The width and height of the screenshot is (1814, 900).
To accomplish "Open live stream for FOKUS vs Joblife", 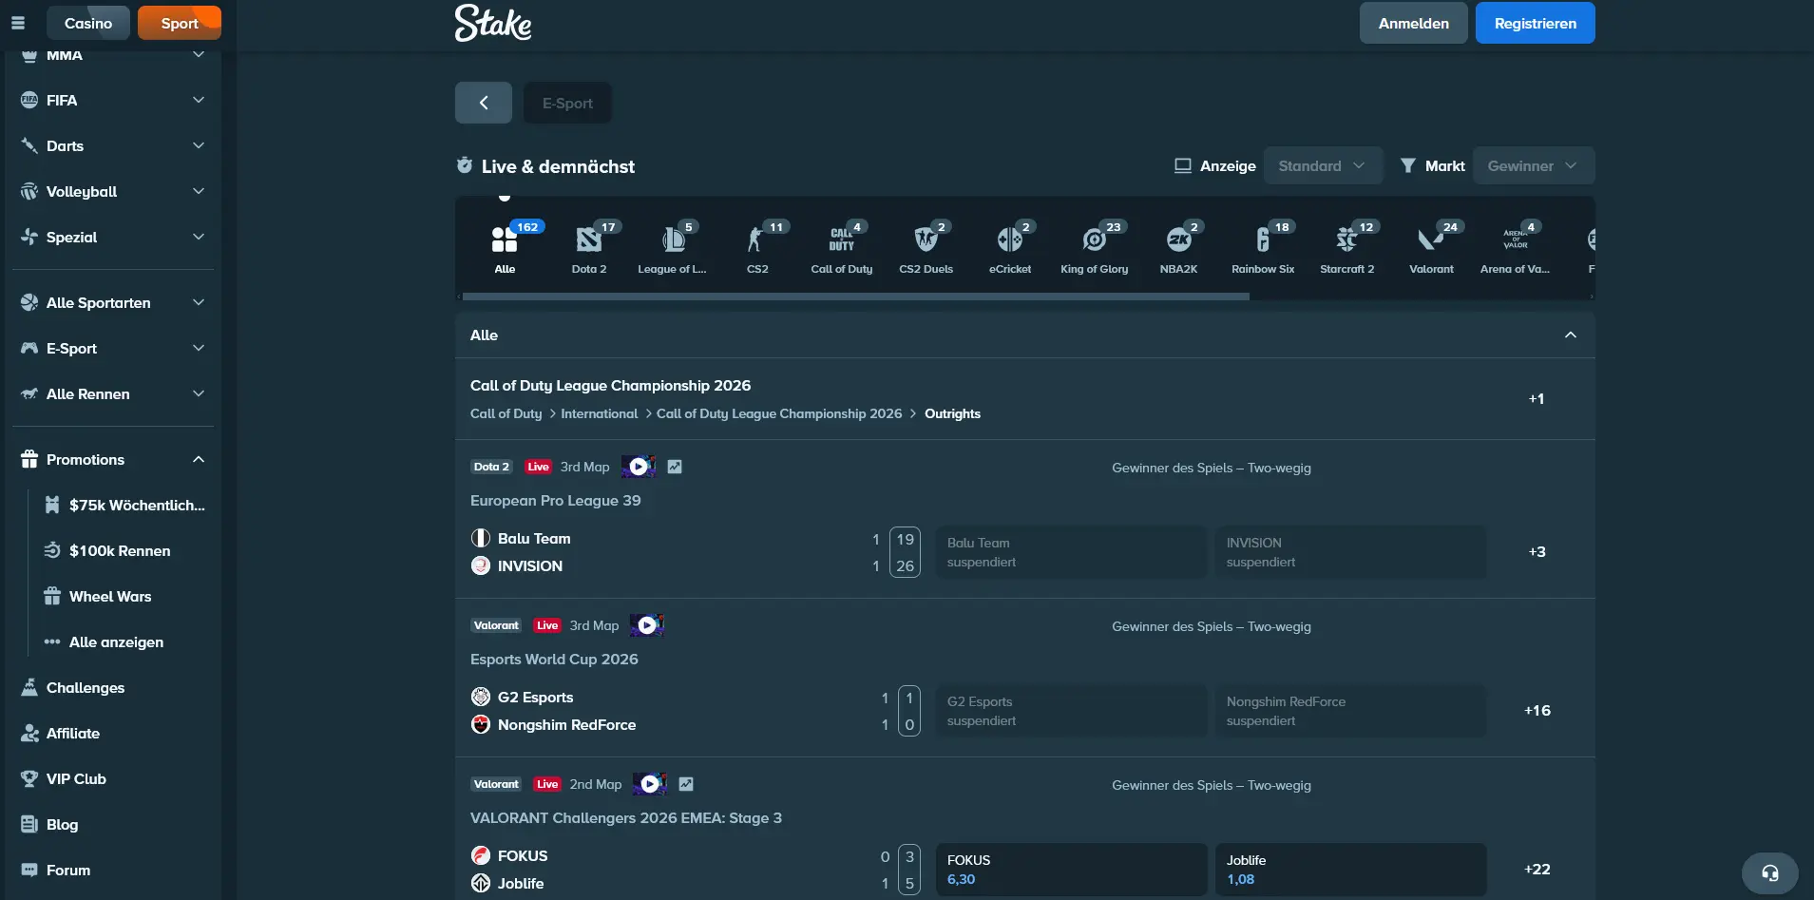I will [x=650, y=784].
